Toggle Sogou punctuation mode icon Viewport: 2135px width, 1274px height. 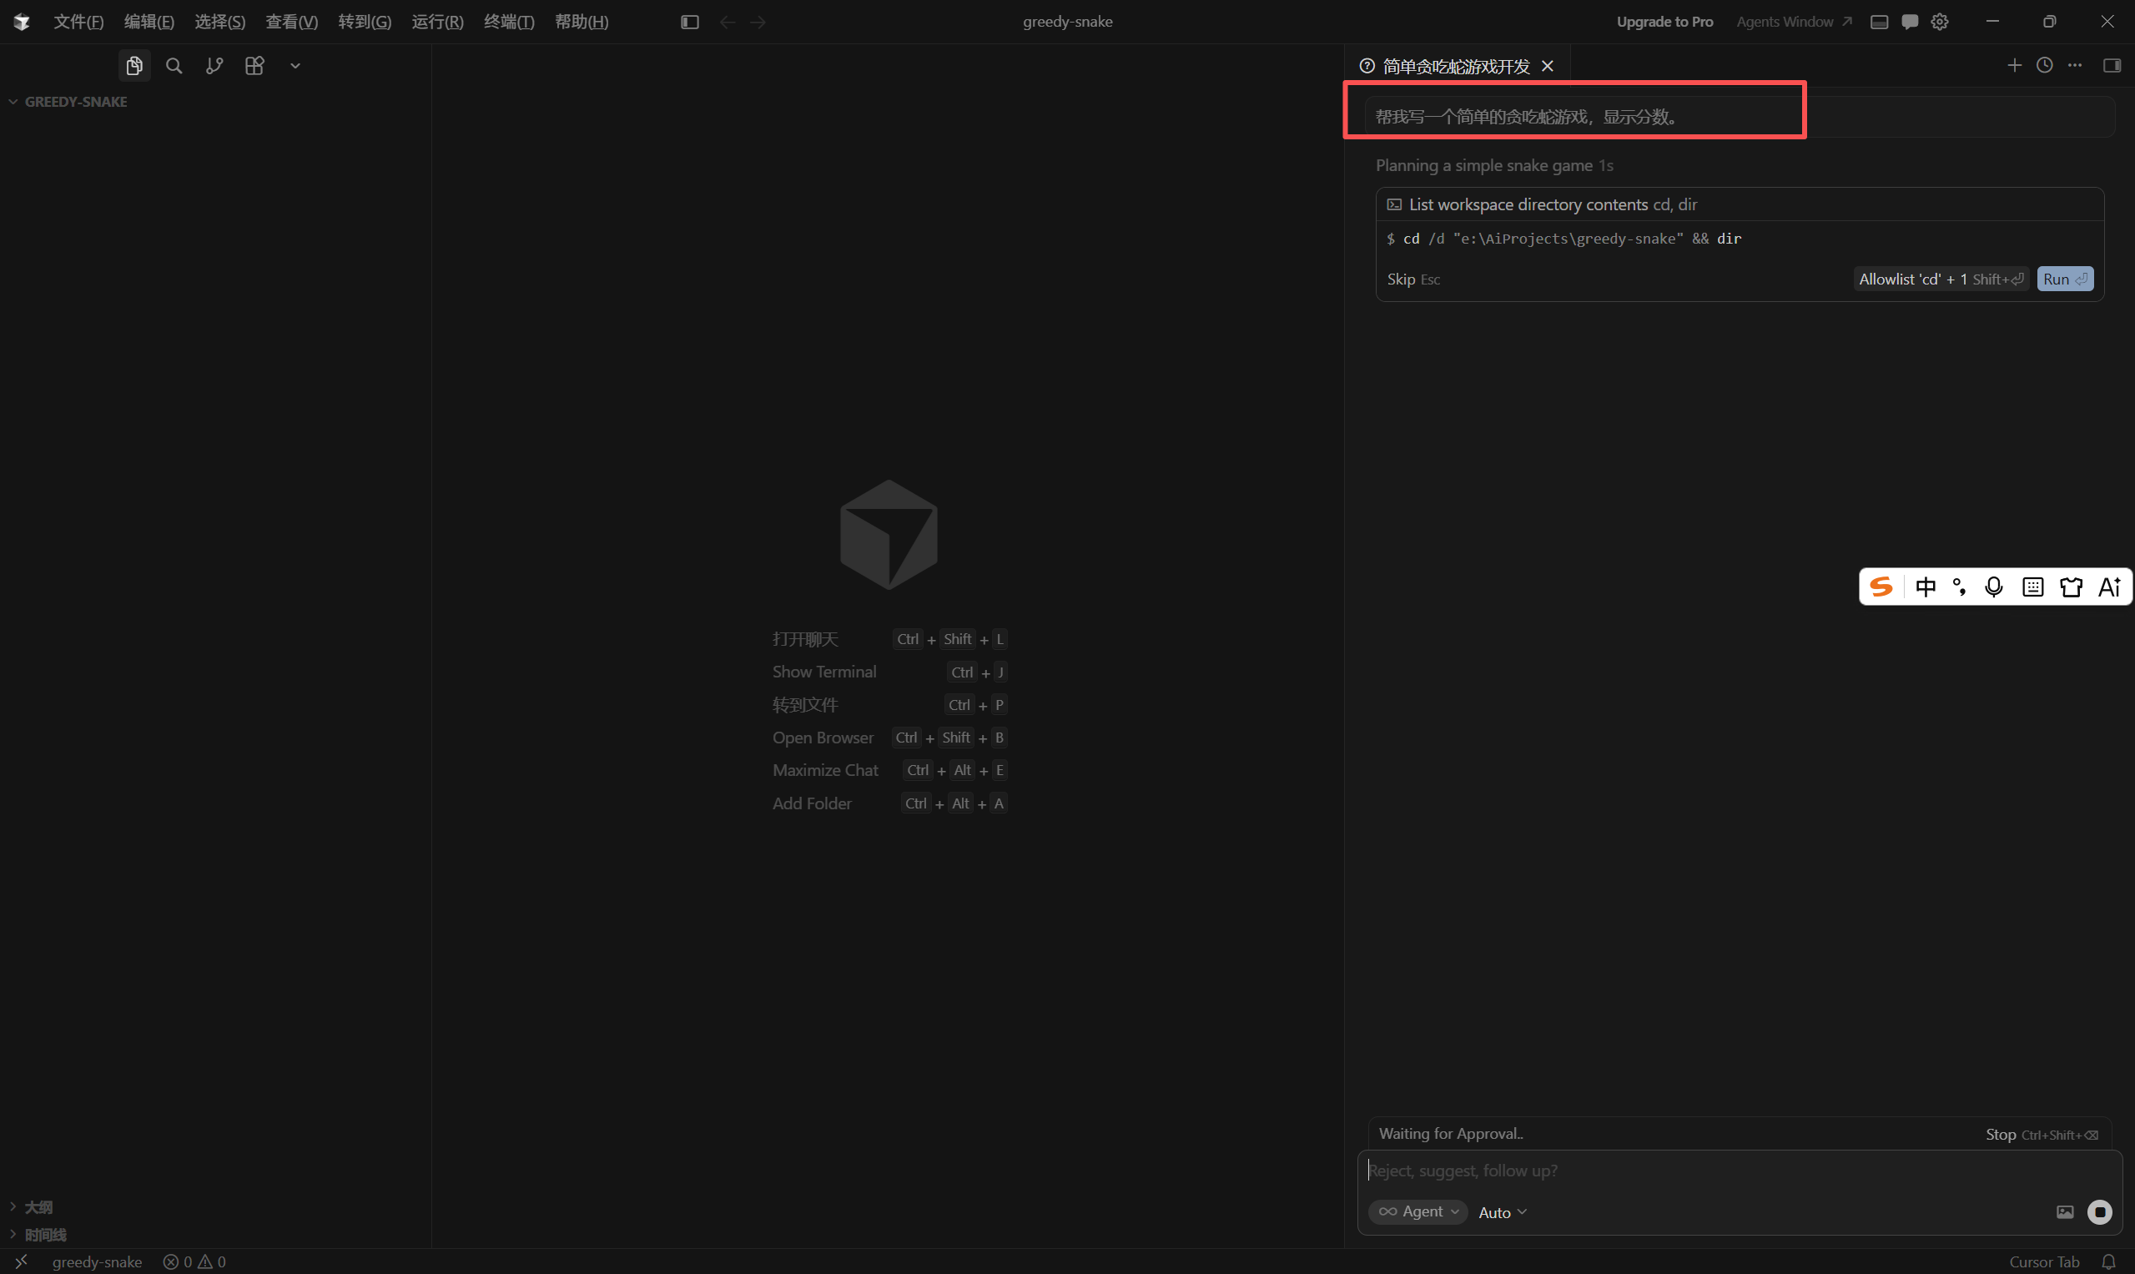(x=1958, y=587)
